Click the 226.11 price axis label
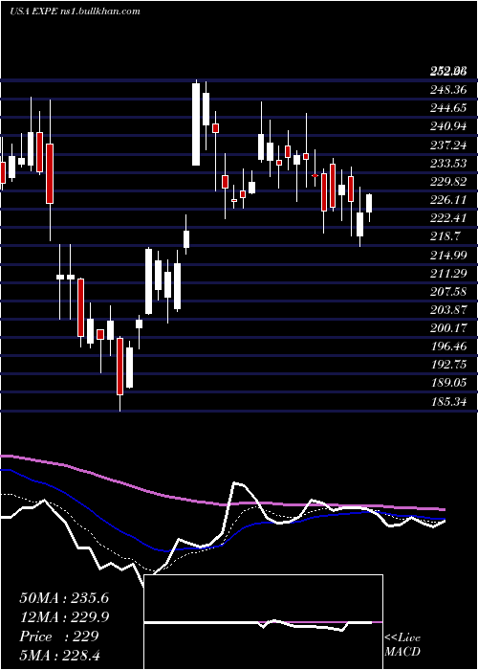This screenshot has height=670, width=478. point(447,200)
